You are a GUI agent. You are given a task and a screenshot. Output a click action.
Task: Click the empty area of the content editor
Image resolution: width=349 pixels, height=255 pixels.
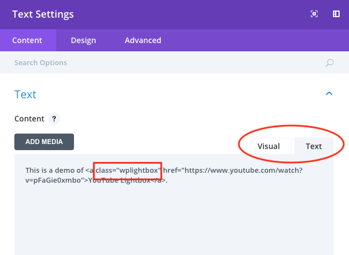pyautogui.click(x=174, y=221)
